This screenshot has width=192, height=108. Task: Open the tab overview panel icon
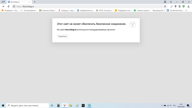3,2
